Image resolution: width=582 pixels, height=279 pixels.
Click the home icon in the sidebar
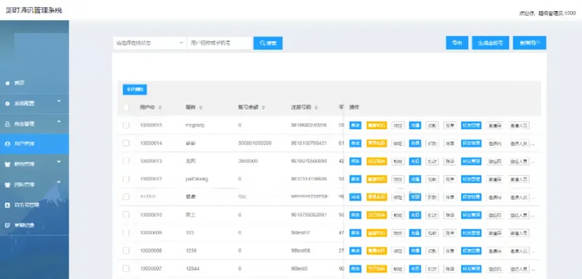point(8,83)
